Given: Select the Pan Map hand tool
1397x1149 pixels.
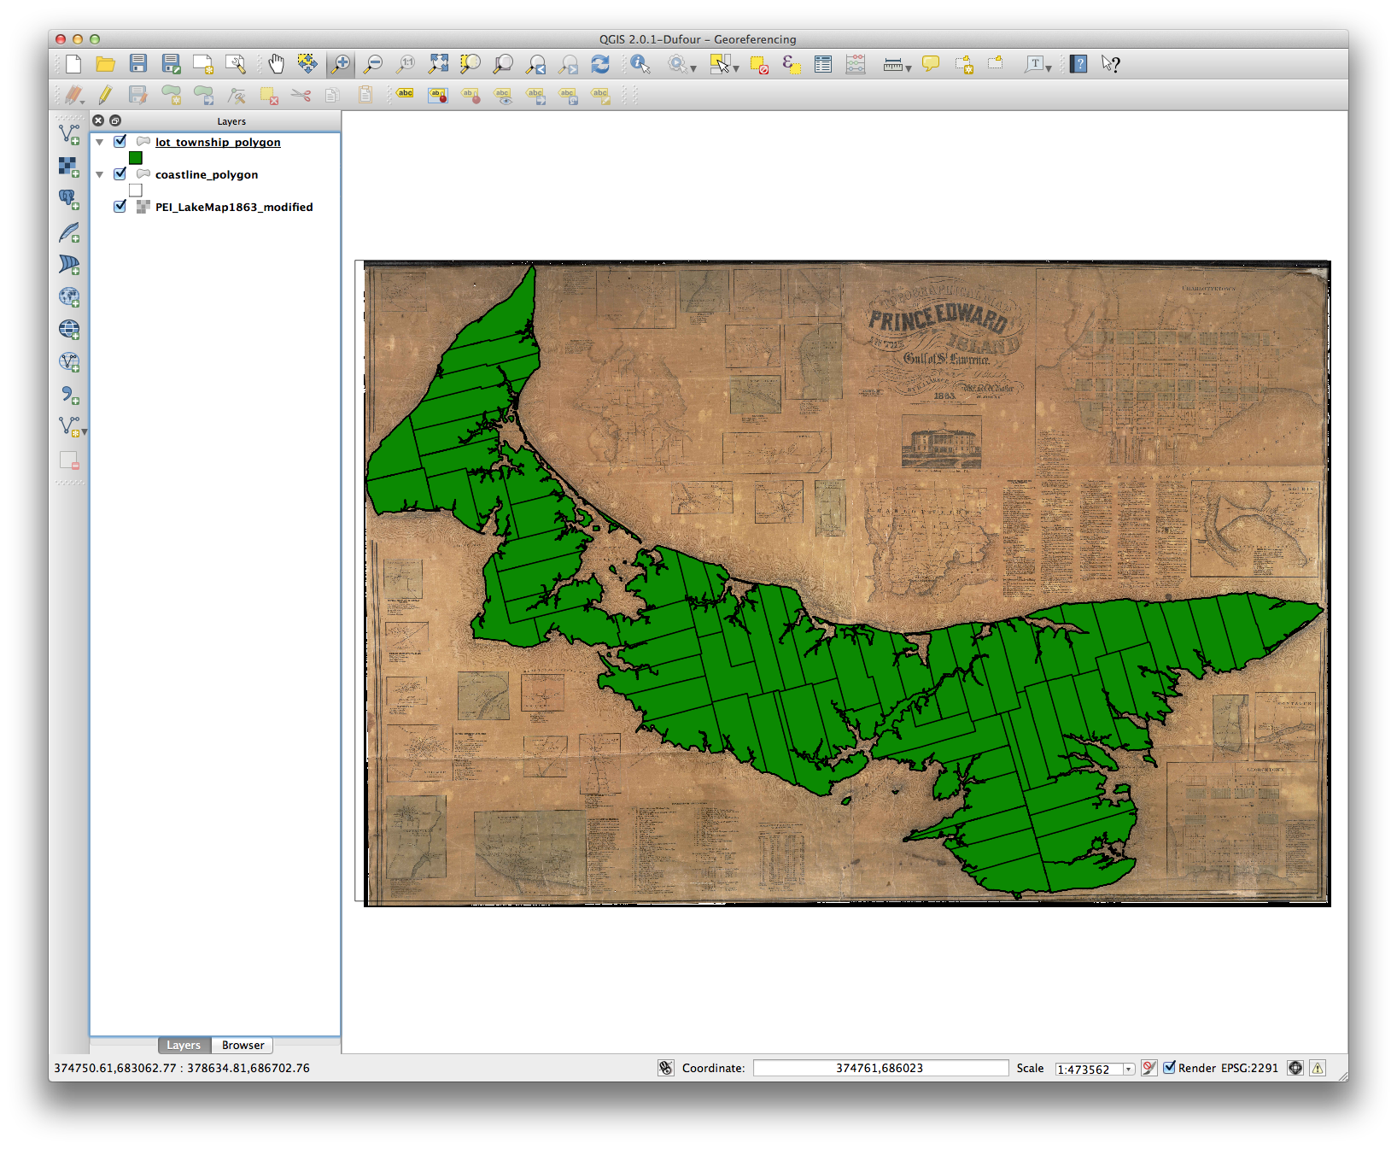Looking at the screenshot, I should click(x=276, y=64).
